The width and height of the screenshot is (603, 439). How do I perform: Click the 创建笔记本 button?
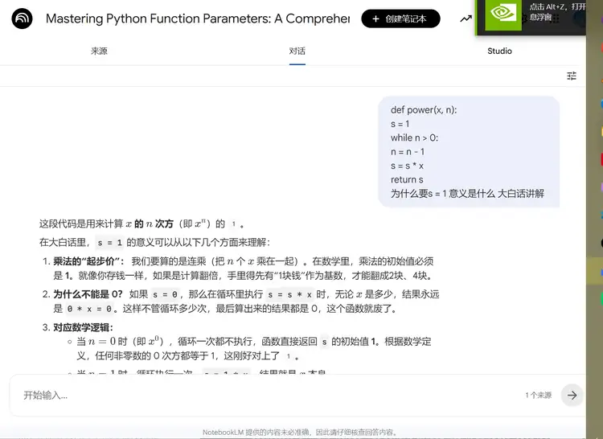click(x=400, y=18)
